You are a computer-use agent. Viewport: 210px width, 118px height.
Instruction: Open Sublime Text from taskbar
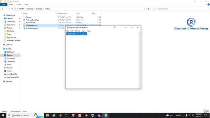tap(60, 115)
